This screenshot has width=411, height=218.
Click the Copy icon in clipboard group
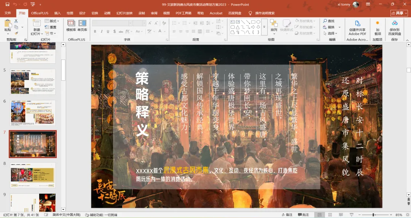[16, 27]
